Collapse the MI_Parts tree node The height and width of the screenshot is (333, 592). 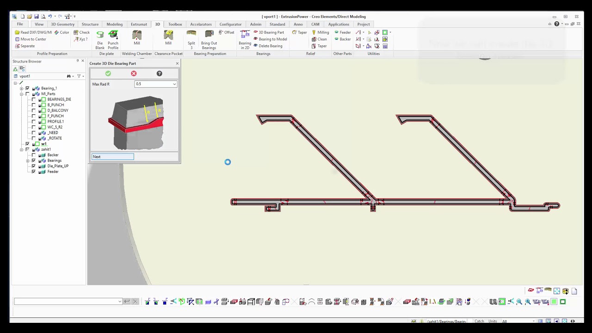pos(21,94)
